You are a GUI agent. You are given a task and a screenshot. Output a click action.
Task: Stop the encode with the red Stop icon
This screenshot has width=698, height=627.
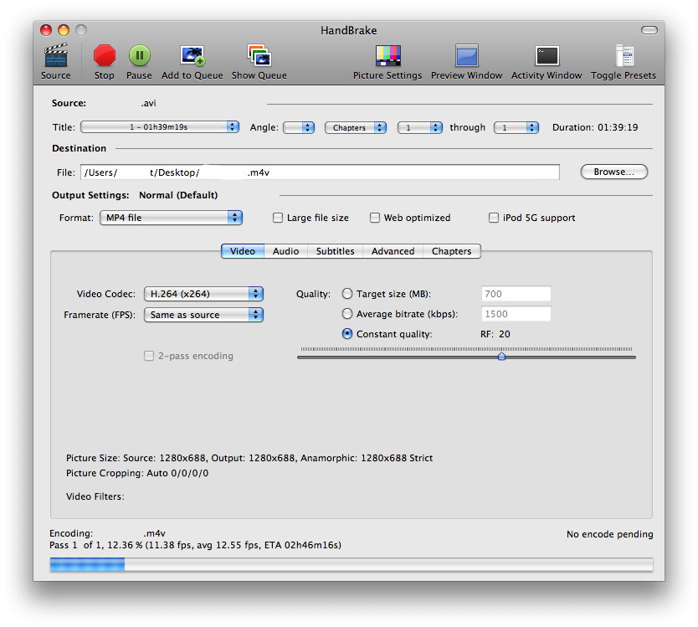[104, 55]
